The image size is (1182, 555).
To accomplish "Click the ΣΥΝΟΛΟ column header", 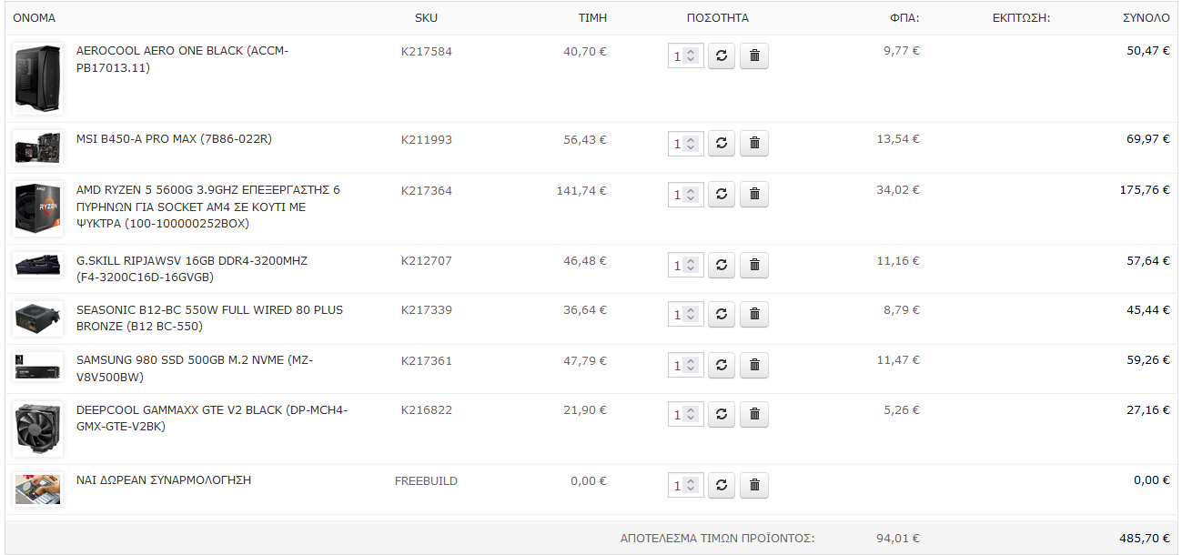I will [x=1147, y=17].
